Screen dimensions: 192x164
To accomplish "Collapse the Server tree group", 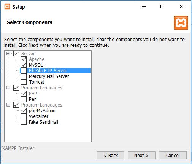I will coord(8,54).
